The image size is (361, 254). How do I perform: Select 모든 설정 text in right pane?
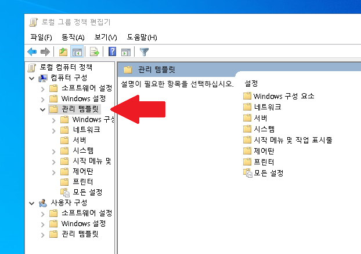(269, 173)
